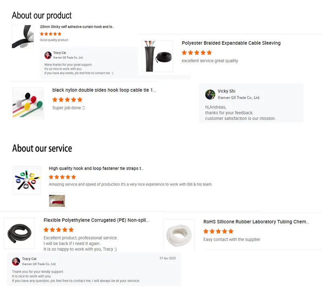Enlarge the red review photo attachment

click(x=57, y=201)
